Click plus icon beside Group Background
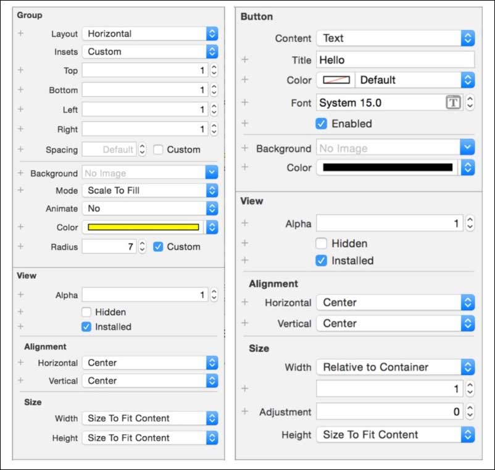Image resolution: width=495 pixels, height=470 pixels. (21, 174)
